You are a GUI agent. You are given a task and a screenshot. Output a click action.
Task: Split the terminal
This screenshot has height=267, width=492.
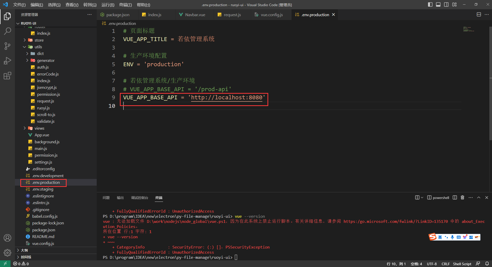click(x=455, y=197)
